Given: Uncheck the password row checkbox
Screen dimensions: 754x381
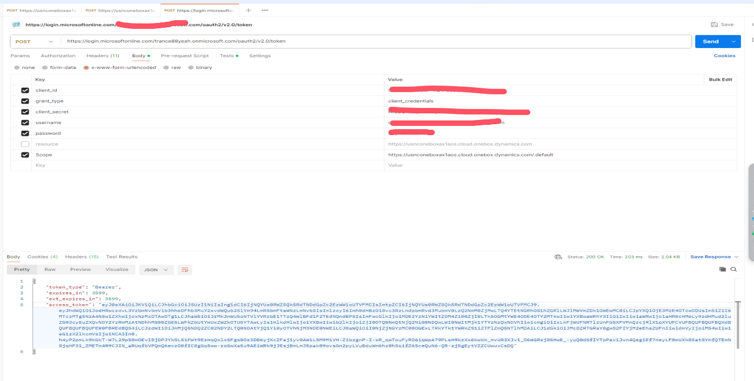Looking at the screenshot, I should click(x=25, y=133).
